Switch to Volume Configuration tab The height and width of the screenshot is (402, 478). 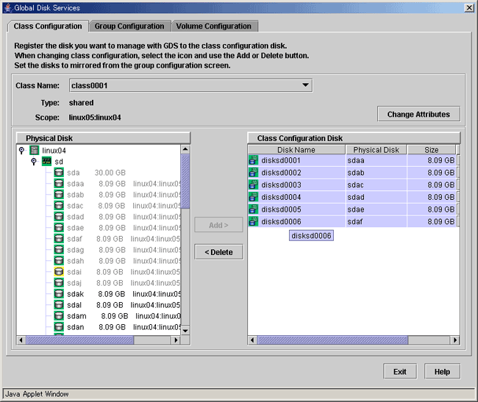[214, 26]
